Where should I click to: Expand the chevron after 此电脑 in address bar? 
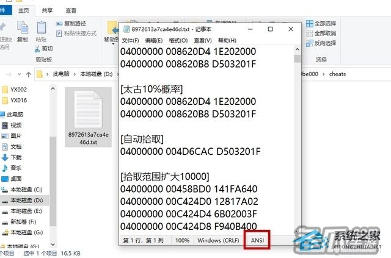pos(75,74)
